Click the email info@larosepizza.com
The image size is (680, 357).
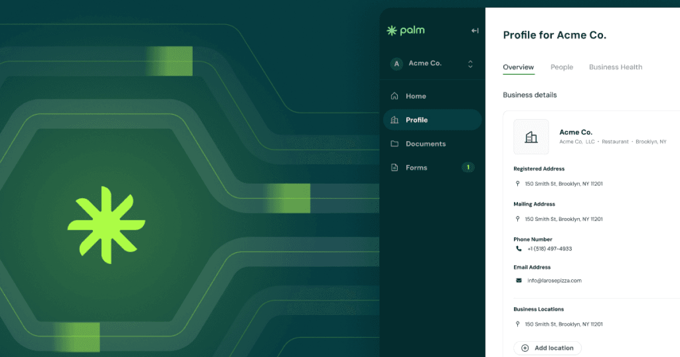[x=554, y=280]
